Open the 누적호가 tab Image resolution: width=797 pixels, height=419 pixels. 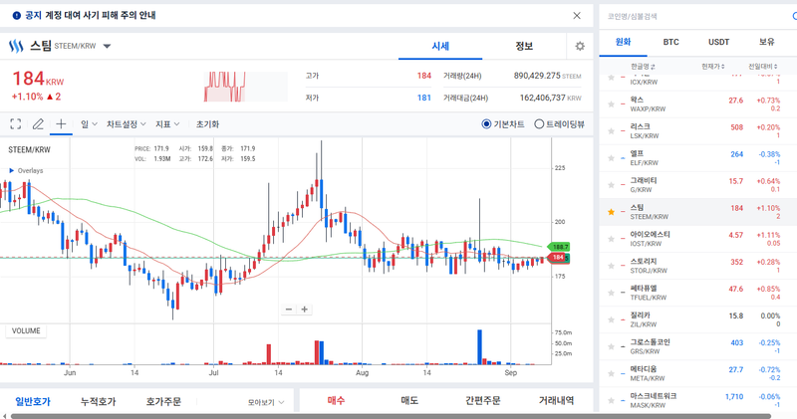pos(98,401)
